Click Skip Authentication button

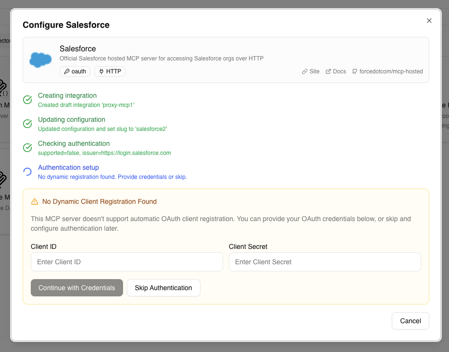click(163, 288)
